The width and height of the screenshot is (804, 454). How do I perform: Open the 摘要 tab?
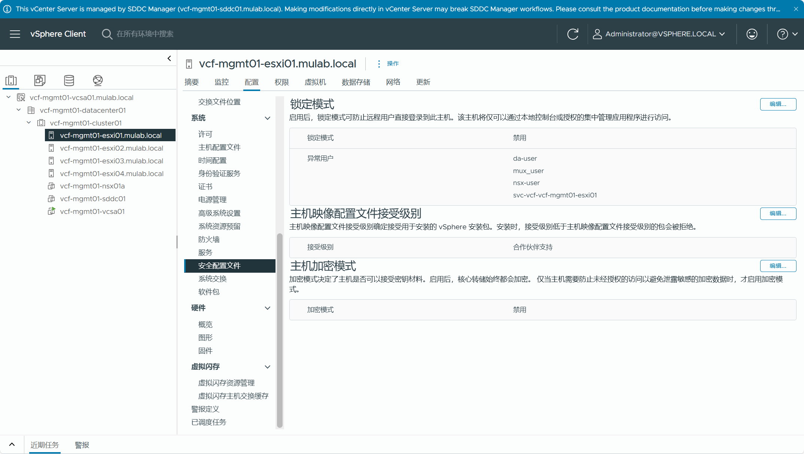tap(192, 82)
